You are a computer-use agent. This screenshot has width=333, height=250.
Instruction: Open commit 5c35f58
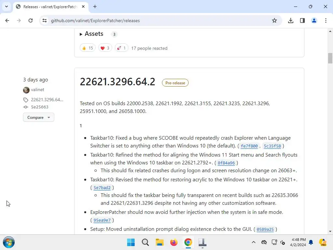(272, 146)
